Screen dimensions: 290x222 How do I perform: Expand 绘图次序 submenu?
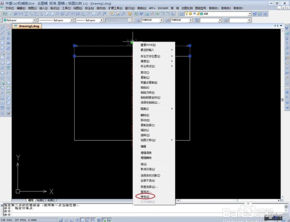coord(154,140)
